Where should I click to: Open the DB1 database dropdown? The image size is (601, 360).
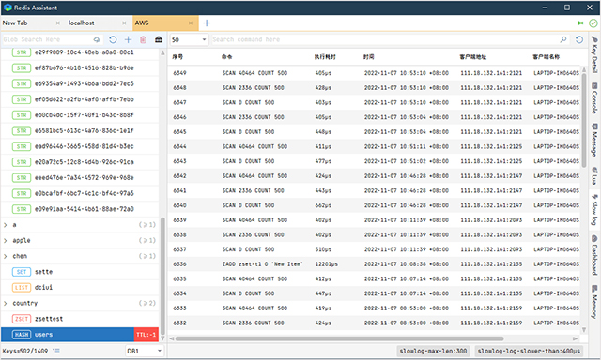click(144, 351)
